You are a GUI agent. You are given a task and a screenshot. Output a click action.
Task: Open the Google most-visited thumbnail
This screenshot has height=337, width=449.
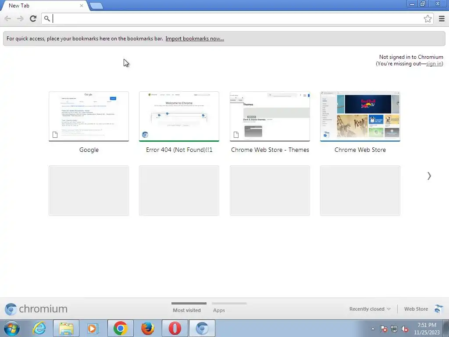pos(89,116)
